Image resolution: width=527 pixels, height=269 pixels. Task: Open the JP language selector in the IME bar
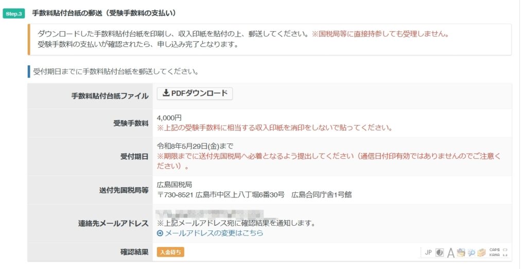click(428, 253)
